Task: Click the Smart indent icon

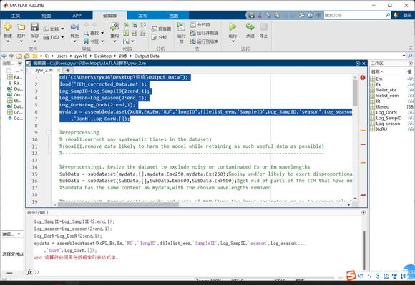Action: coord(126,34)
